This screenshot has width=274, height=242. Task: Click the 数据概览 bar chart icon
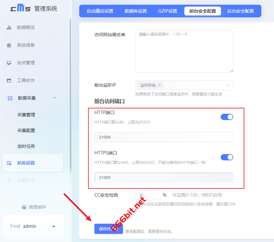pos(9,27)
